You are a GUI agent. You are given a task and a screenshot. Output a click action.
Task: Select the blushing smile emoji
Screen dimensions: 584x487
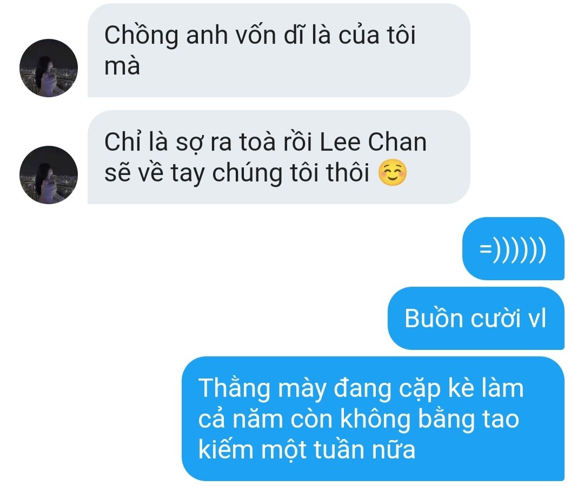pos(393,173)
